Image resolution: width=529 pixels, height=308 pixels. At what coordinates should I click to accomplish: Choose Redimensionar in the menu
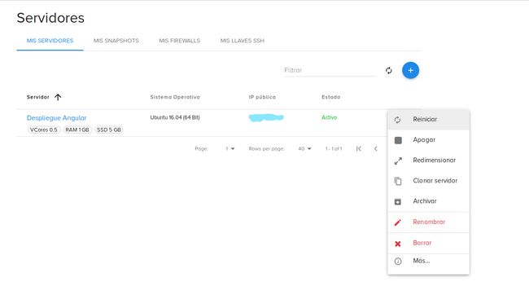pos(428,161)
